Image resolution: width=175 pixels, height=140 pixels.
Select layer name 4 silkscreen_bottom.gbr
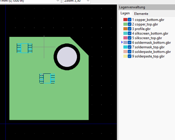pos(150,33)
